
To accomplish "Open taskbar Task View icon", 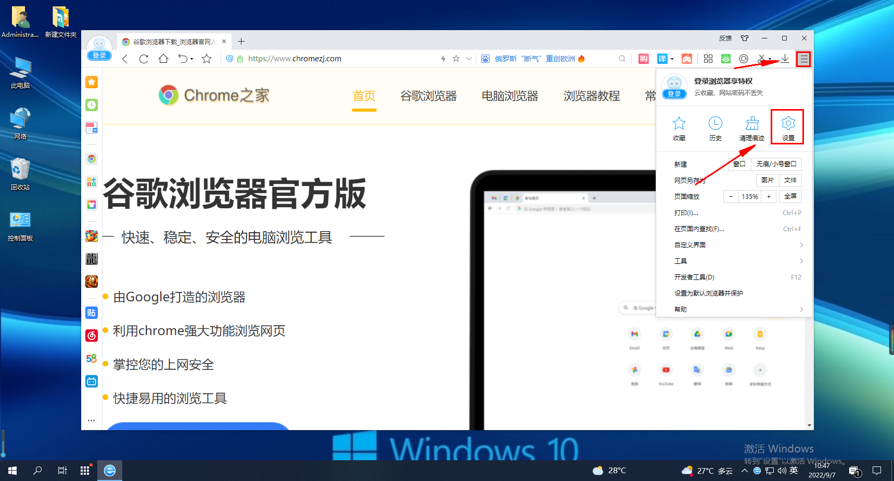I will [x=62, y=471].
